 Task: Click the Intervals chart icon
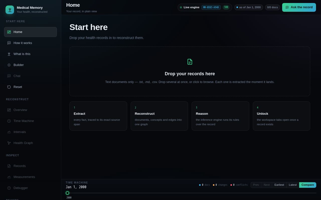pyautogui.click(x=9, y=132)
